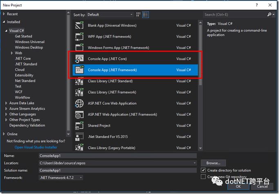This screenshot has width=279, height=194.
Task: Open the Sort by Default dropdown
Action: (x=110, y=15)
